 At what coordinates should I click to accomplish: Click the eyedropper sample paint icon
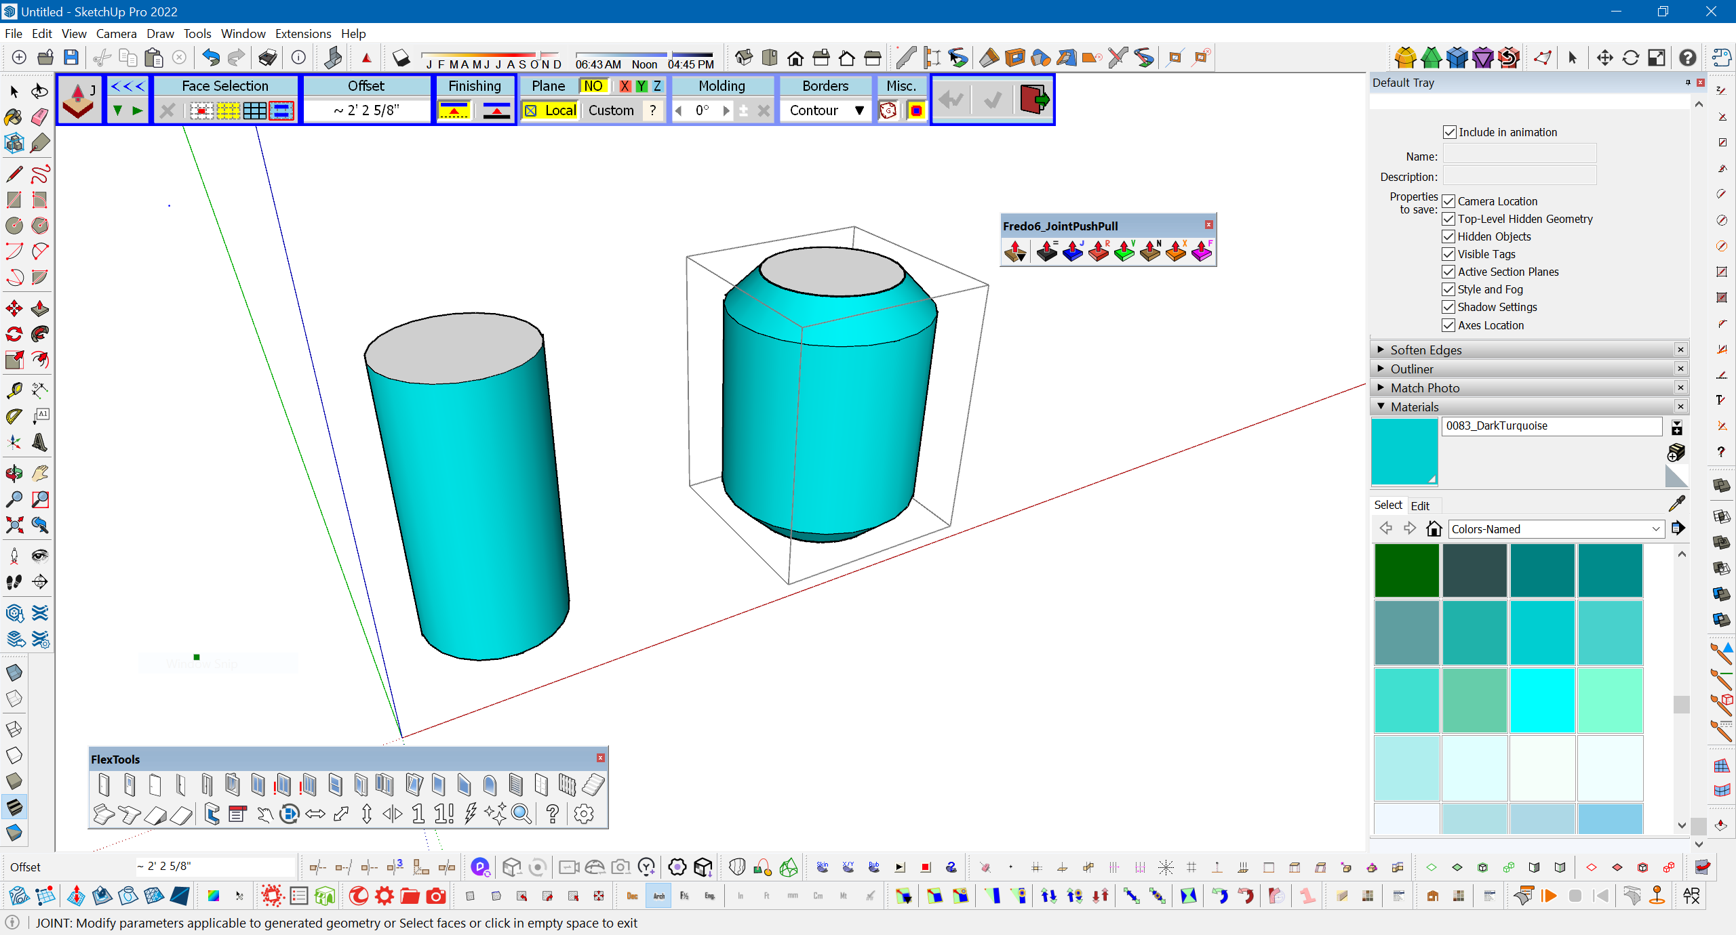coord(1676,503)
